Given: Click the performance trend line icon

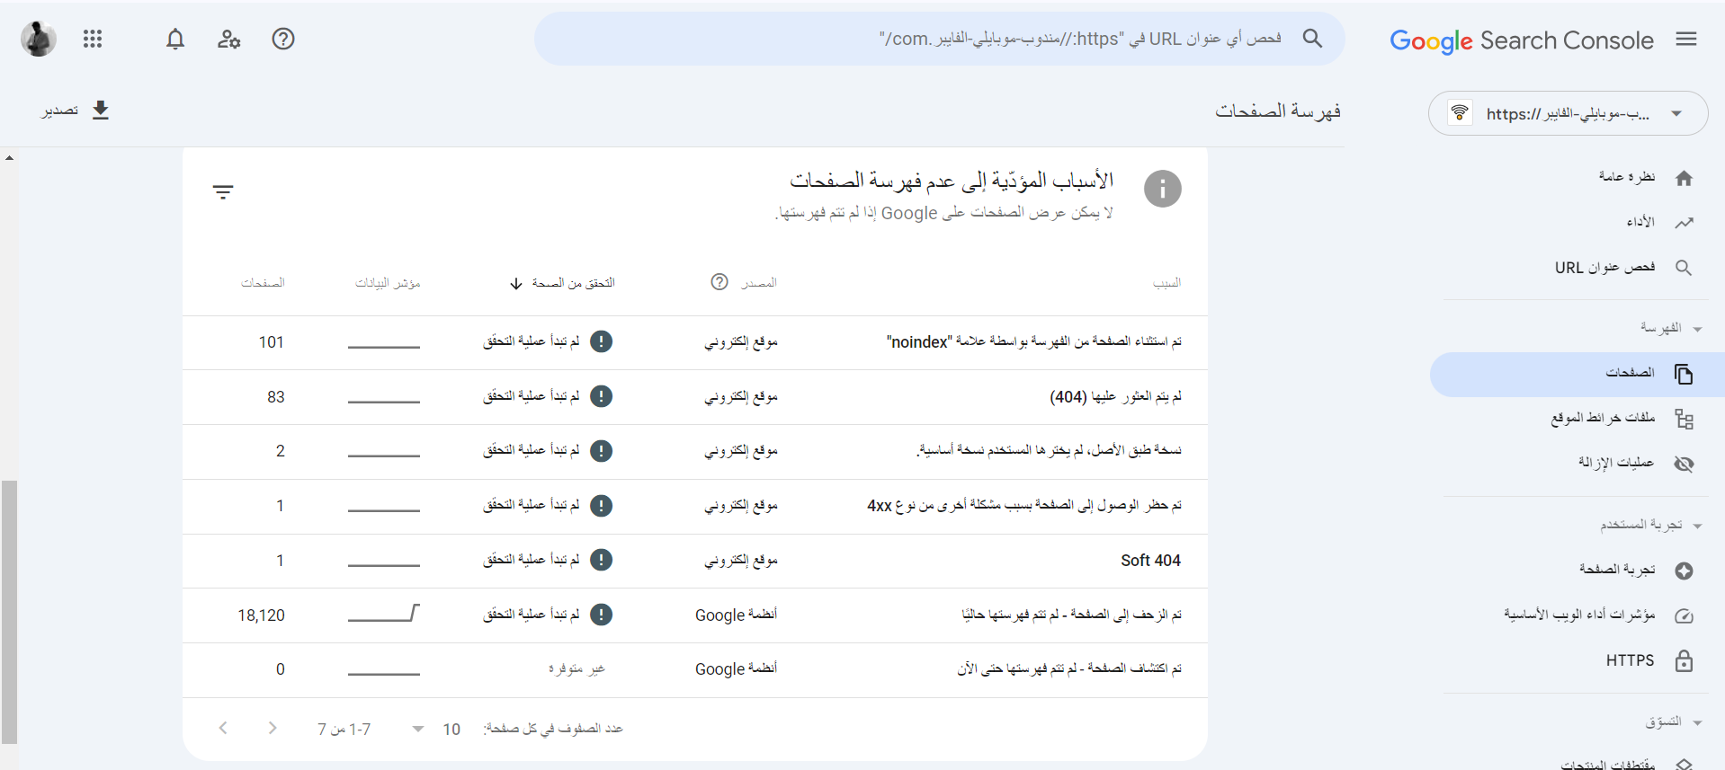Looking at the screenshot, I should 1685,223.
